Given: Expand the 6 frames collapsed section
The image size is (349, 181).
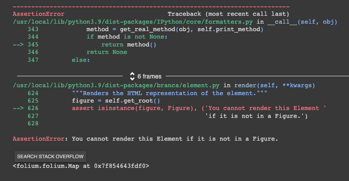Looking at the screenshot, I should 132,76.
